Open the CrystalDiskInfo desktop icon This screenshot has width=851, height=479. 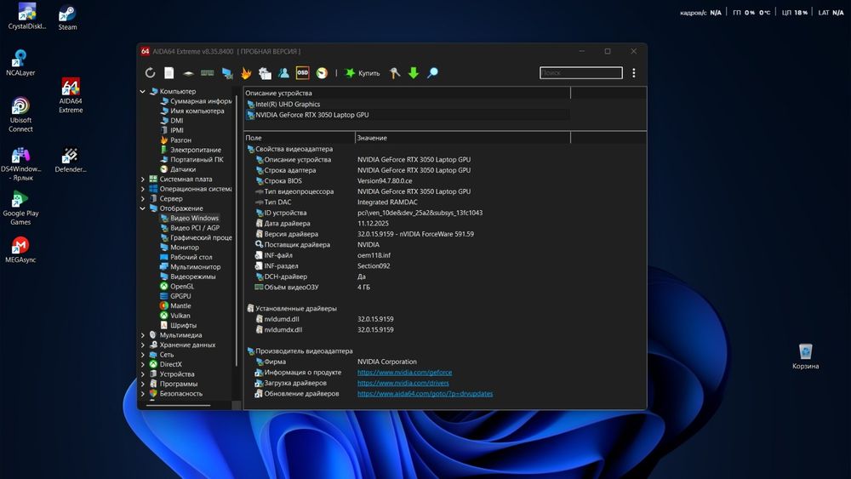[27, 15]
